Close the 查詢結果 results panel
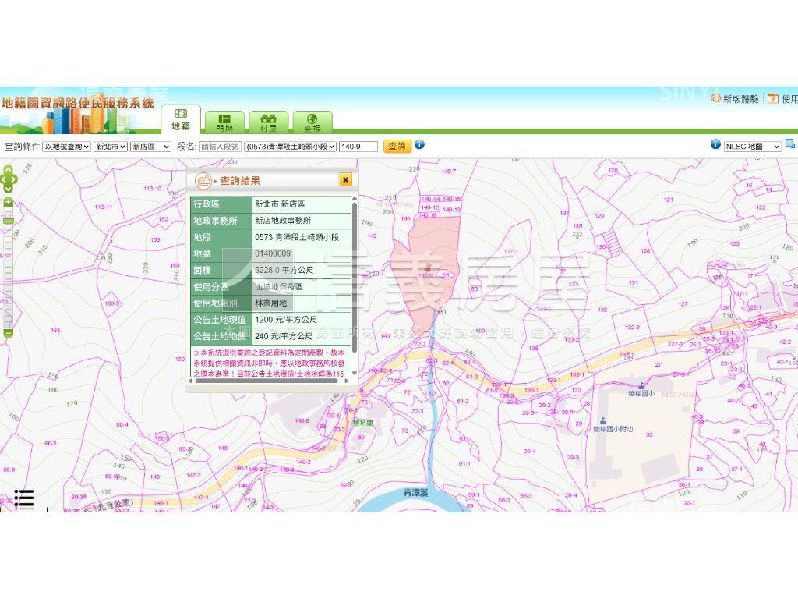The width and height of the screenshot is (798, 599). pyautogui.click(x=345, y=180)
